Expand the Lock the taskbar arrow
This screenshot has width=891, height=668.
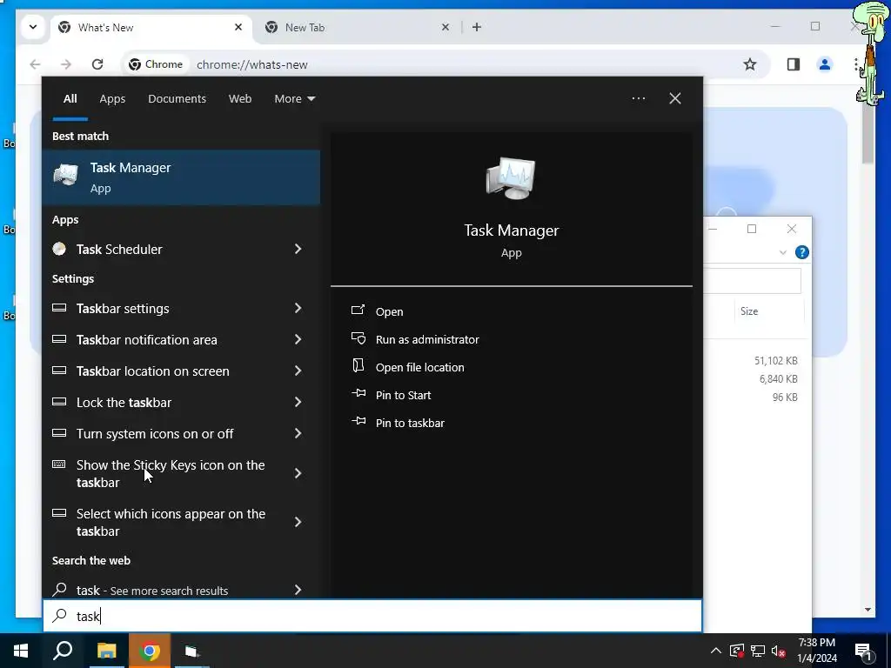point(298,402)
